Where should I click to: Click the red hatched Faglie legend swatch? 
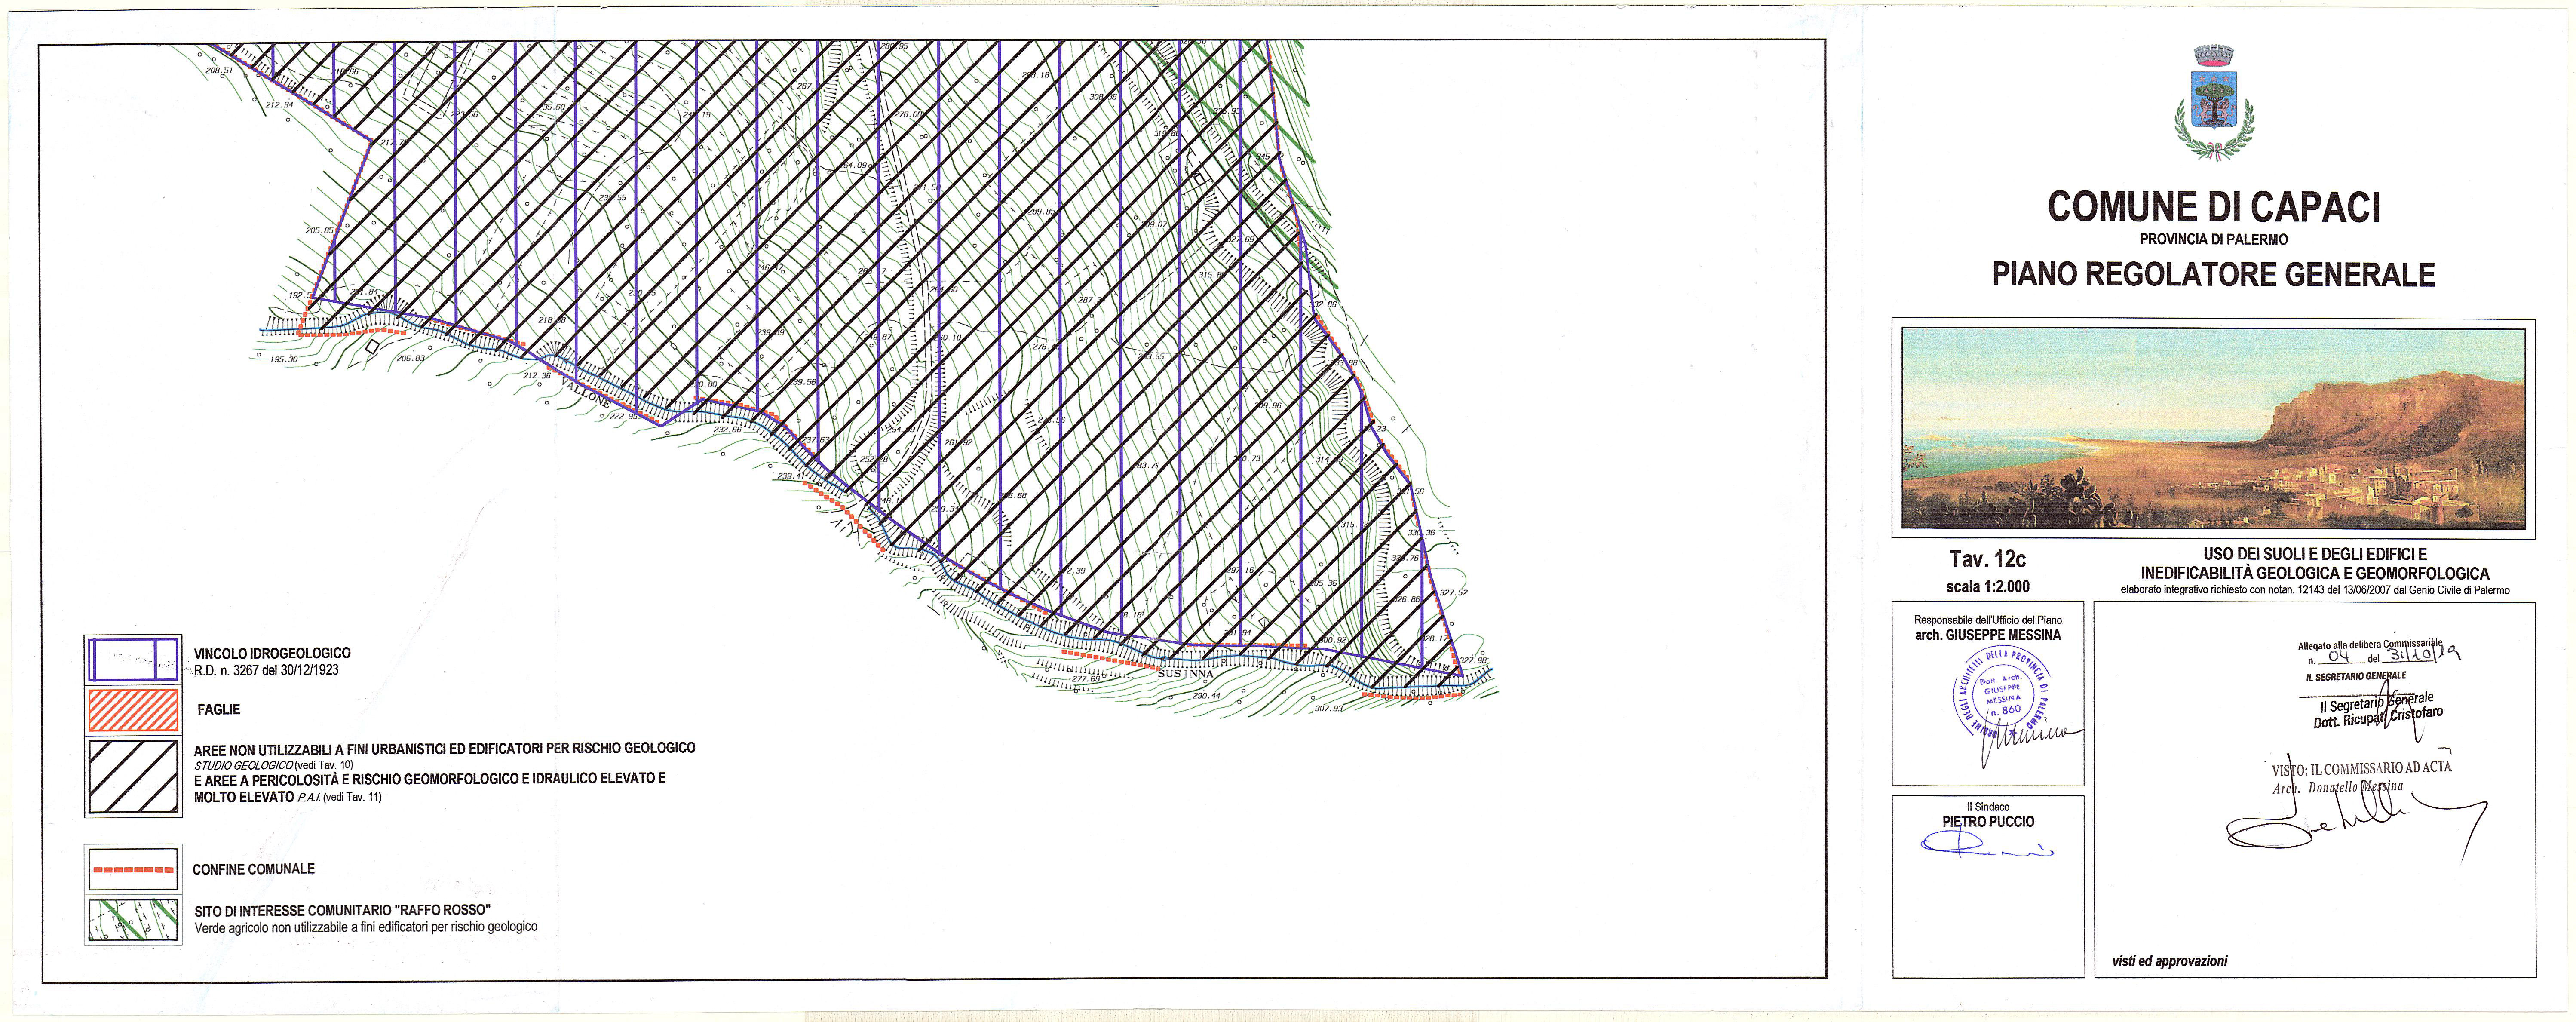tap(133, 710)
